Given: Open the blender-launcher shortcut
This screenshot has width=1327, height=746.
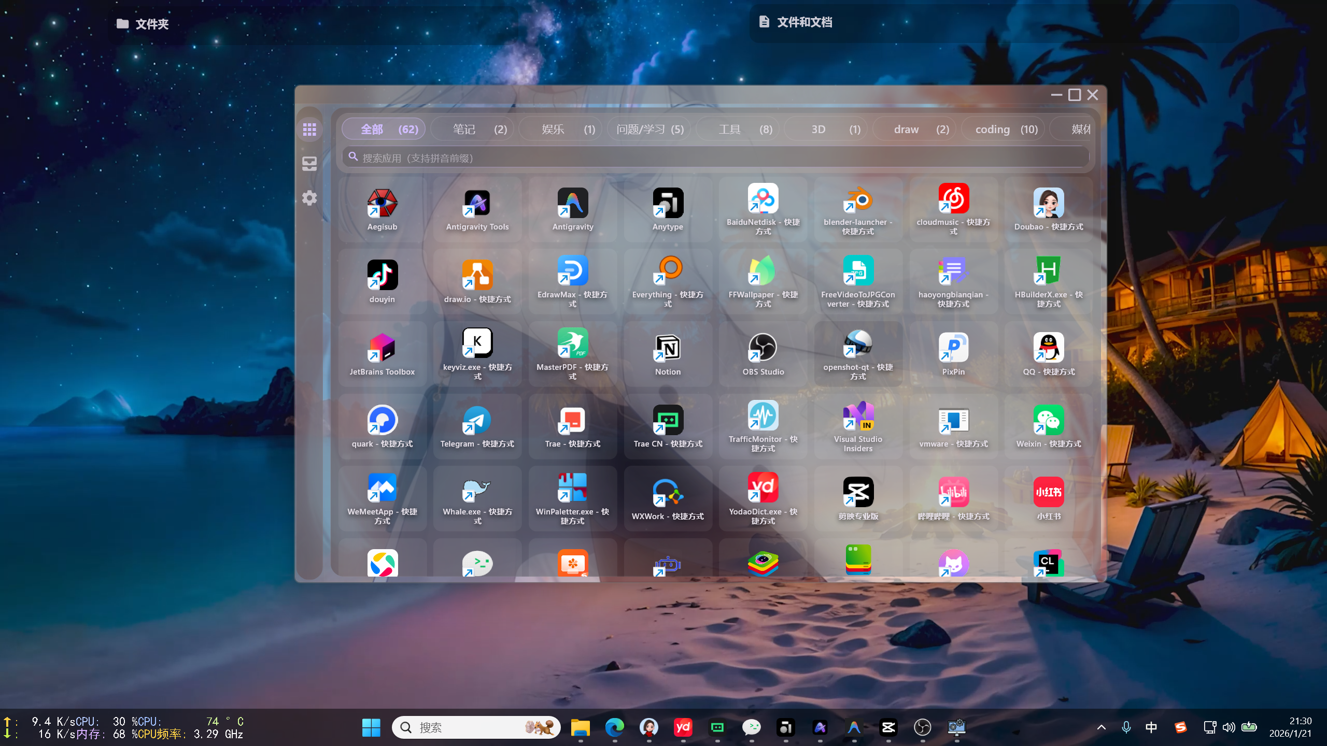Looking at the screenshot, I should click(857, 207).
